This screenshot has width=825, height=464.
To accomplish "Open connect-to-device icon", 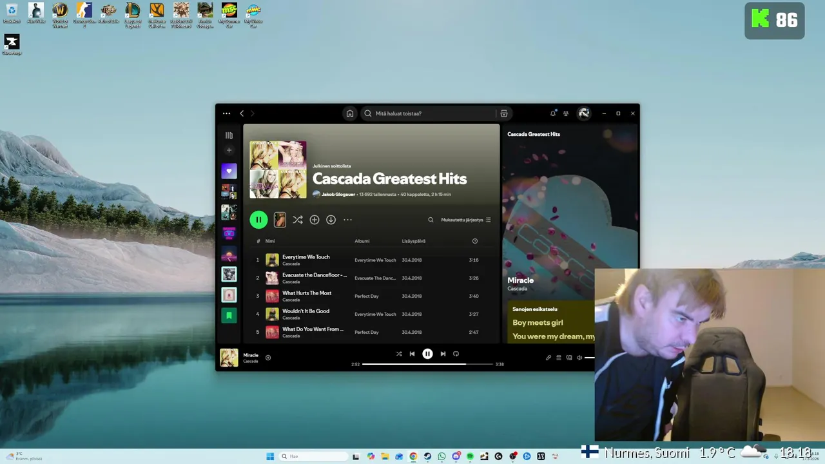I will [569, 358].
